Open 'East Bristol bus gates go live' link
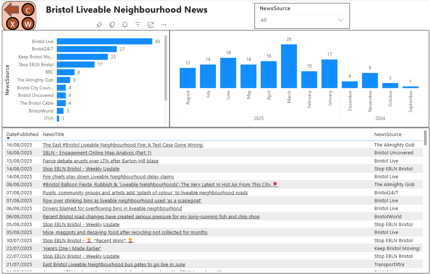The image size is (430, 274). [114, 265]
